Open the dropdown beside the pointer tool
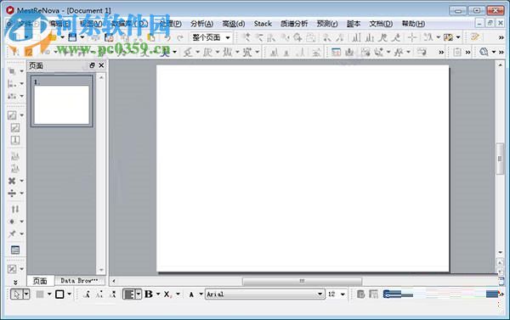This screenshot has width=510, height=320. pyautogui.click(x=26, y=295)
